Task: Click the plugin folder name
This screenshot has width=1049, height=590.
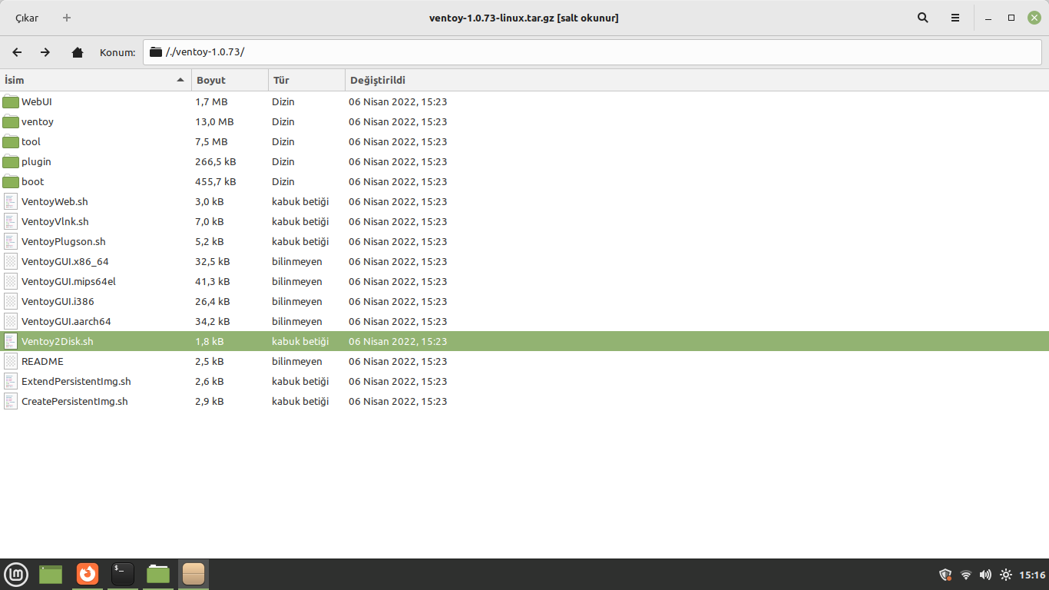Action: [x=36, y=161]
